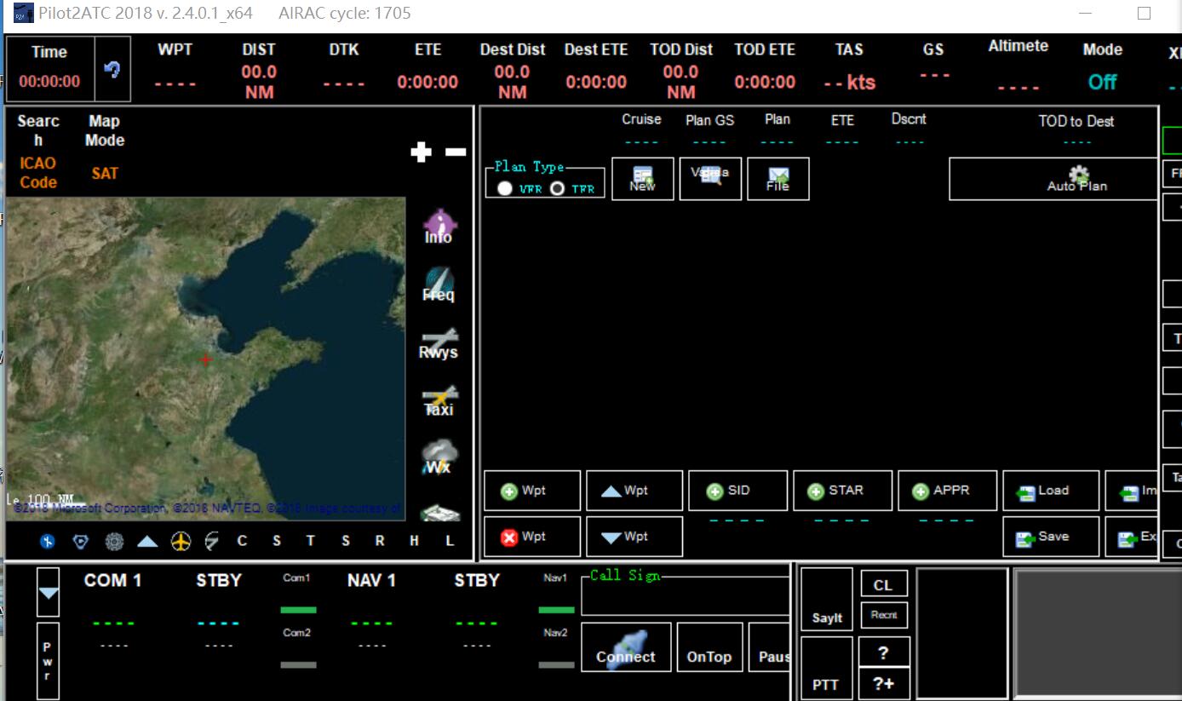This screenshot has width=1182, height=701.
Task: Change Map Mode from SAT
Action: [x=105, y=173]
